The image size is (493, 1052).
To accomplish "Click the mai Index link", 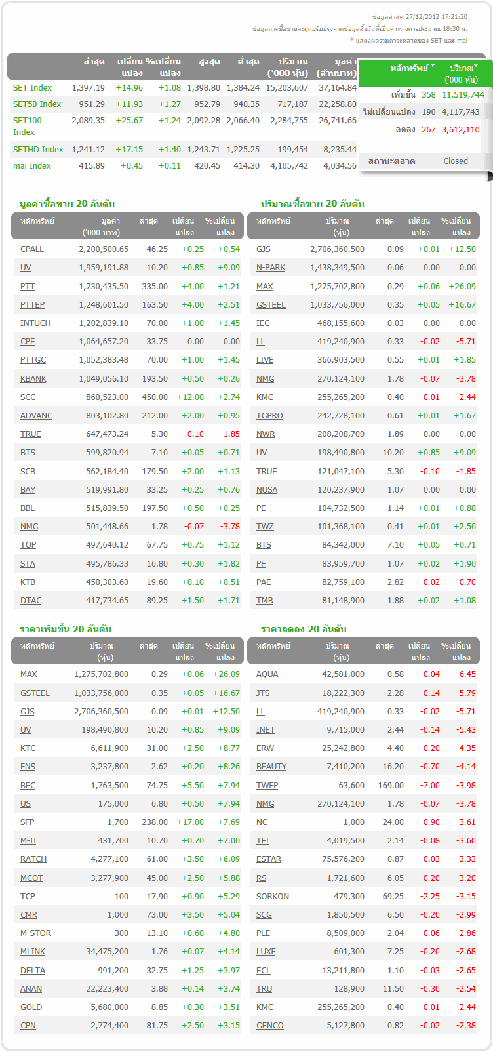I will [31, 166].
